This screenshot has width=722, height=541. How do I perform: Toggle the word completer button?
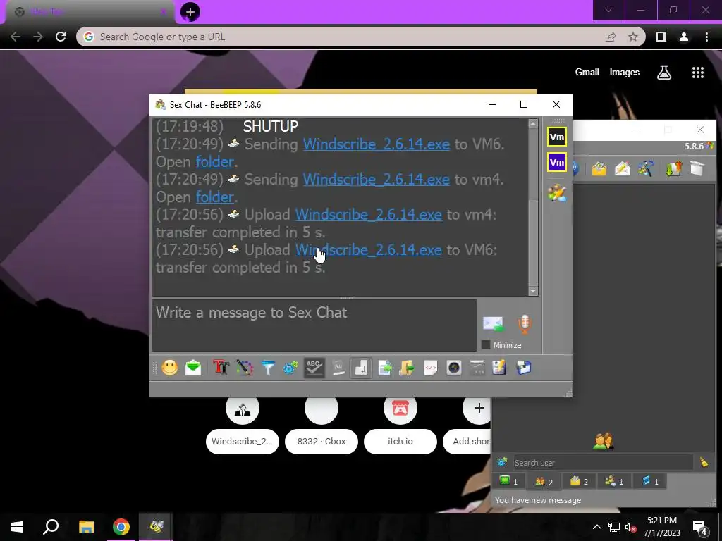pyautogui.click(x=338, y=368)
